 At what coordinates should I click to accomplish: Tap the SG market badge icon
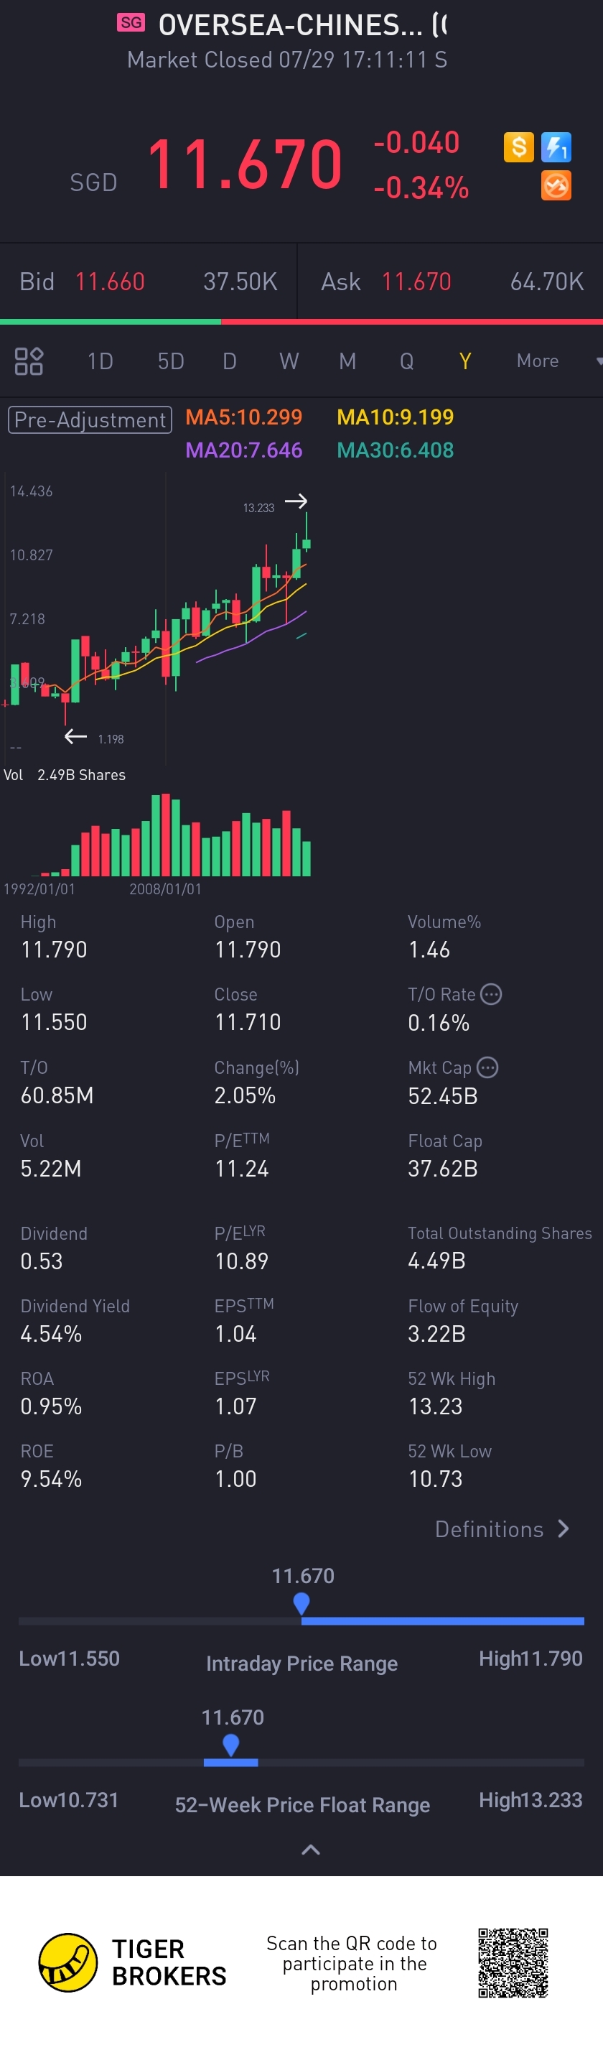point(131,22)
